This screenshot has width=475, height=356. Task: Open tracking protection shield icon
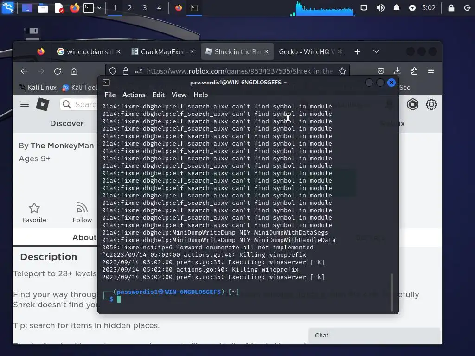(x=113, y=71)
